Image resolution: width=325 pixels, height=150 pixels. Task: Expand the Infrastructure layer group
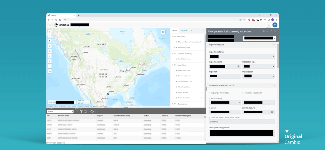click(x=172, y=104)
